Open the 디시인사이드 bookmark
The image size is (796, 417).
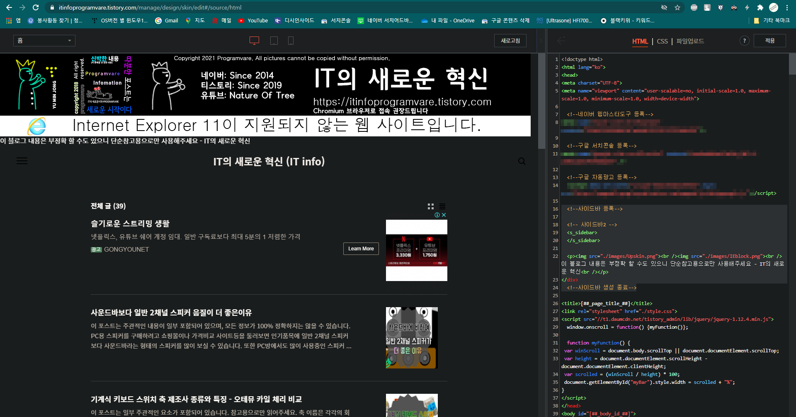[x=295, y=20]
